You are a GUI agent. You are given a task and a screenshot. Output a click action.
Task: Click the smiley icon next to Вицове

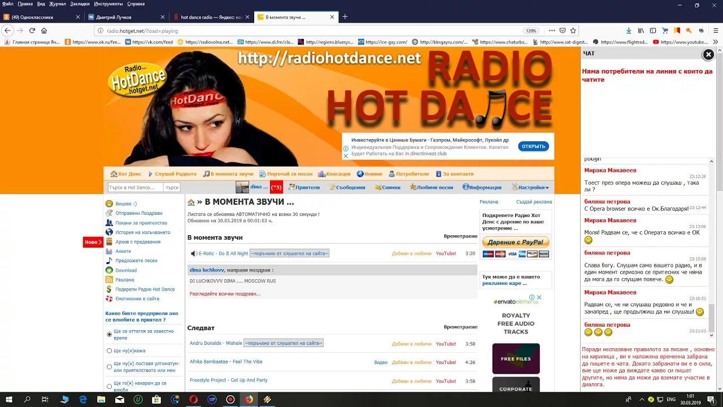pos(109,203)
